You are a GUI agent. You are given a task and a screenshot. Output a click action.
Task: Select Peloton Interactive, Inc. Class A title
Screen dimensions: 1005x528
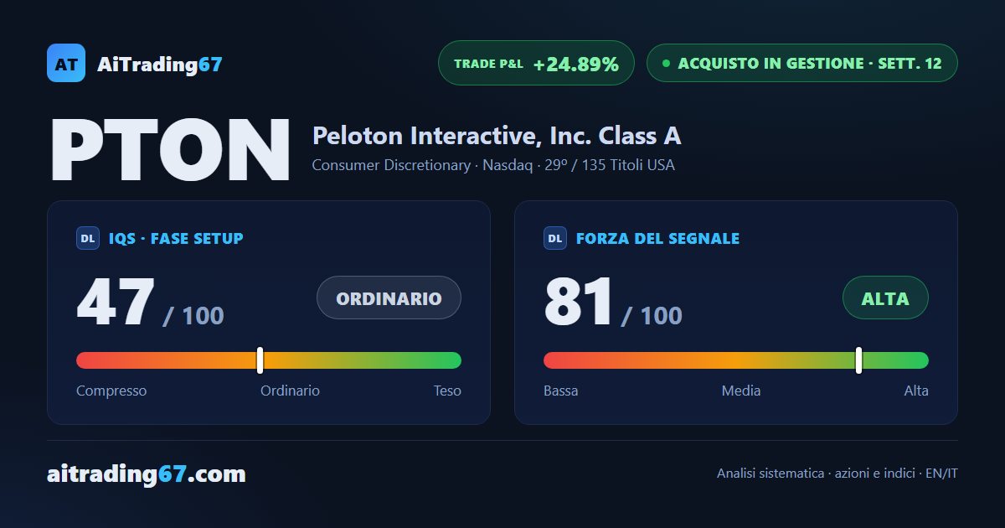pos(497,135)
